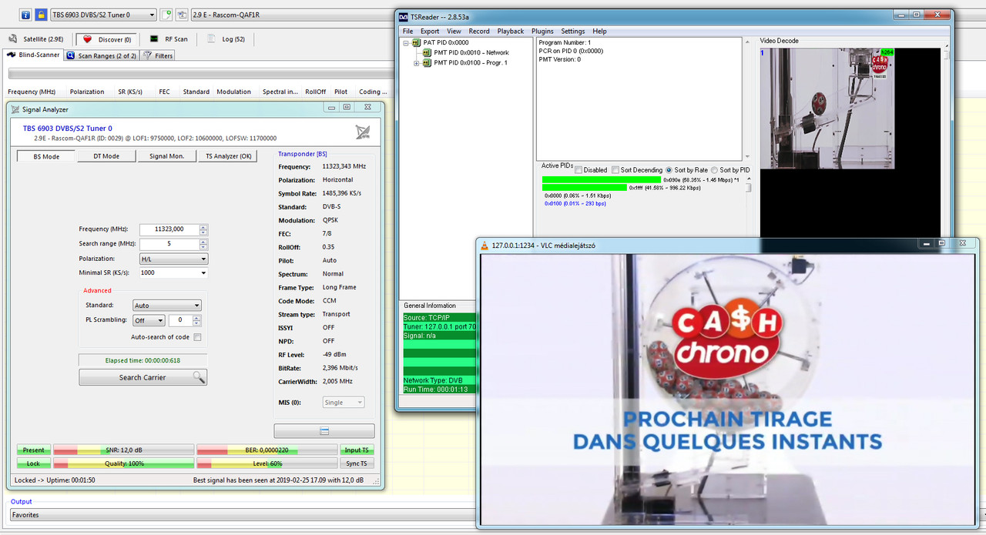The width and height of the screenshot is (986, 535).
Task: Click the Lock status button
Action: (x=33, y=463)
